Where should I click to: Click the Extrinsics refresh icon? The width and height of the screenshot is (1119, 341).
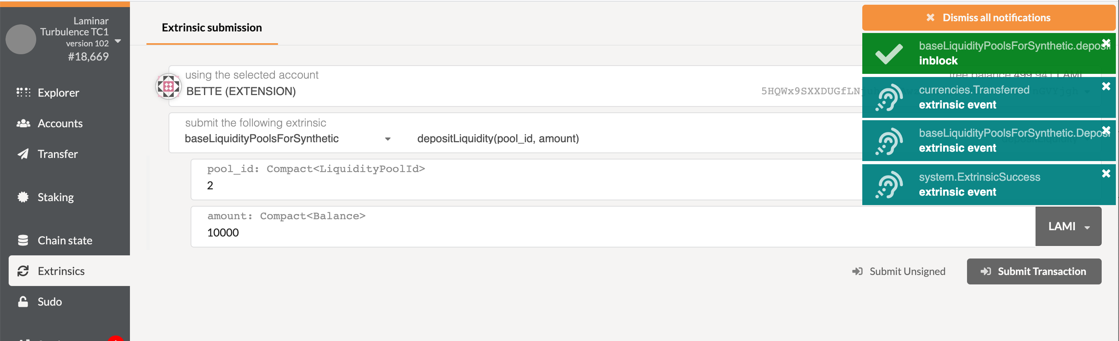(23, 271)
